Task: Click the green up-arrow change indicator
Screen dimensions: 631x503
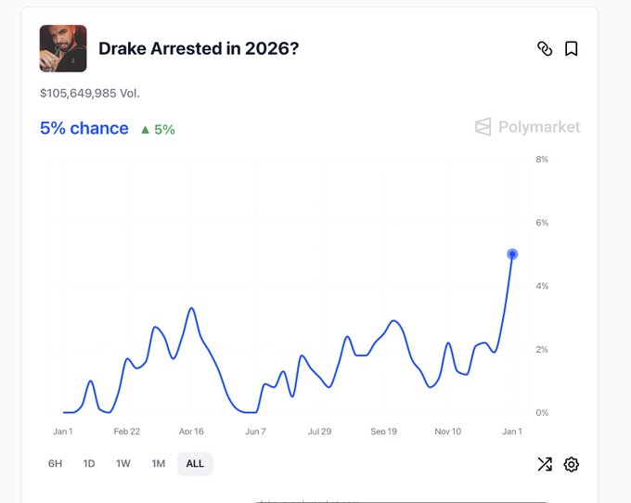Action: (x=157, y=129)
